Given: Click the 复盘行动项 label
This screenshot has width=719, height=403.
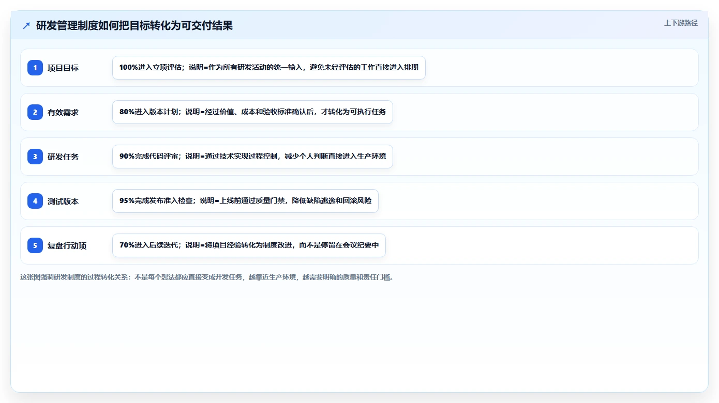Looking at the screenshot, I should [x=67, y=245].
